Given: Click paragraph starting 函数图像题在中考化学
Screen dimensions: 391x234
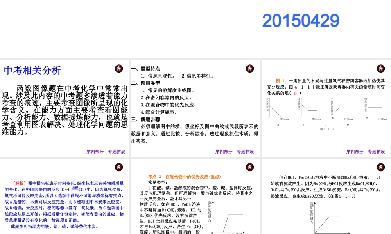Looking at the screenshot, I should [x=65, y=110].
